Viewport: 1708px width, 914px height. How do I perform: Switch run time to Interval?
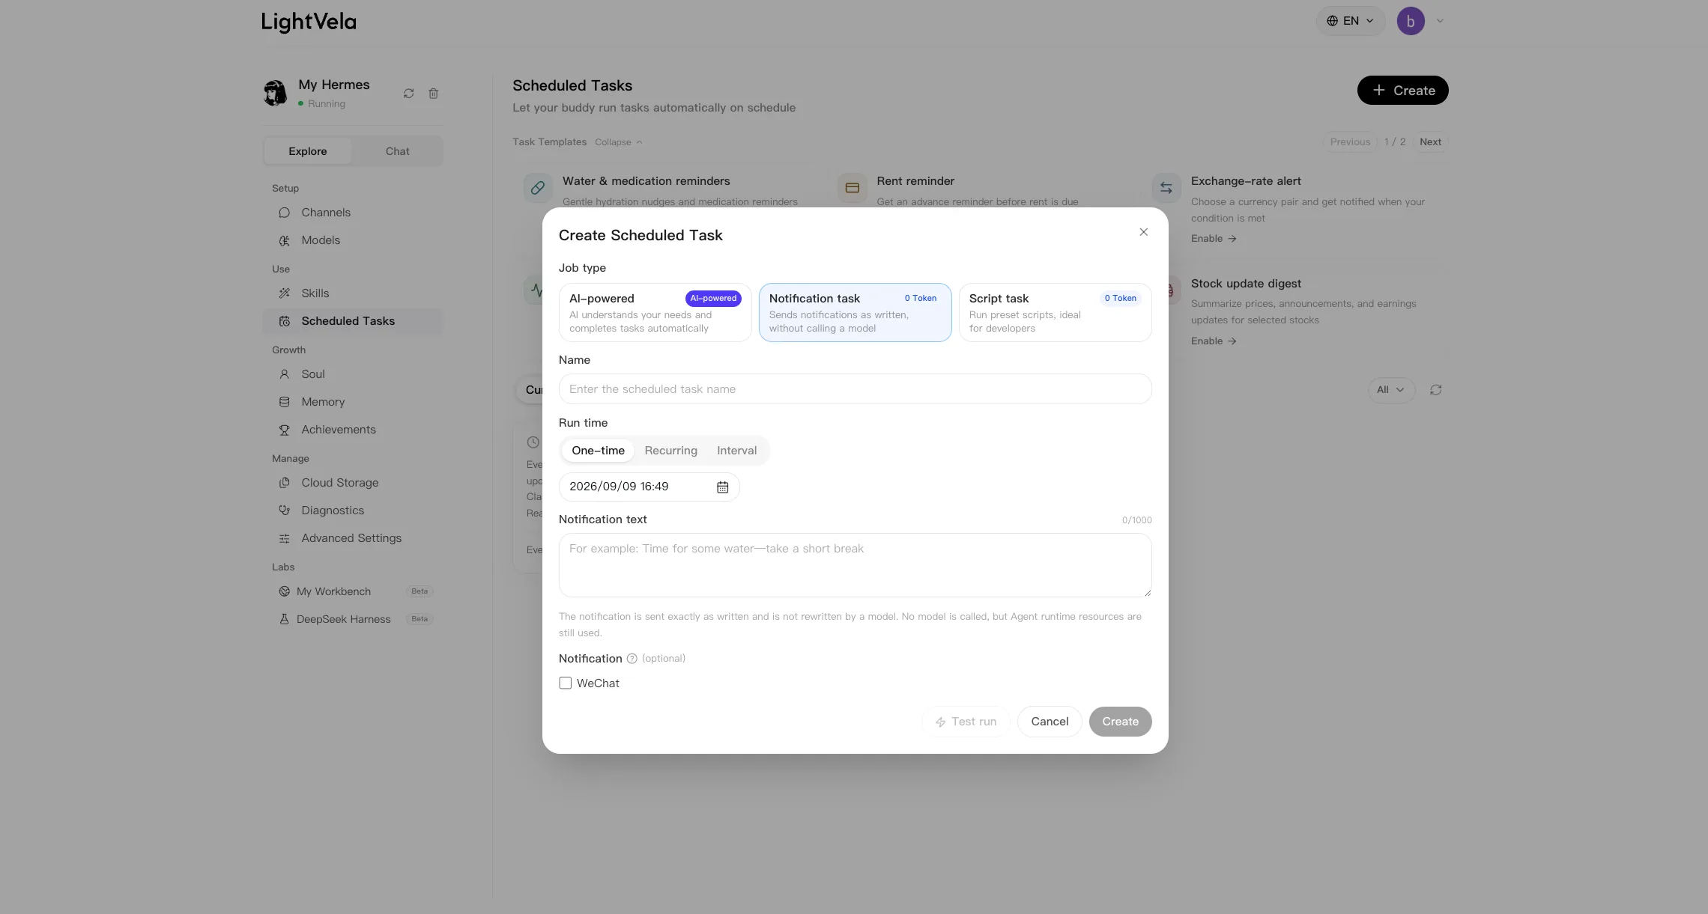[x=736, y=451]
